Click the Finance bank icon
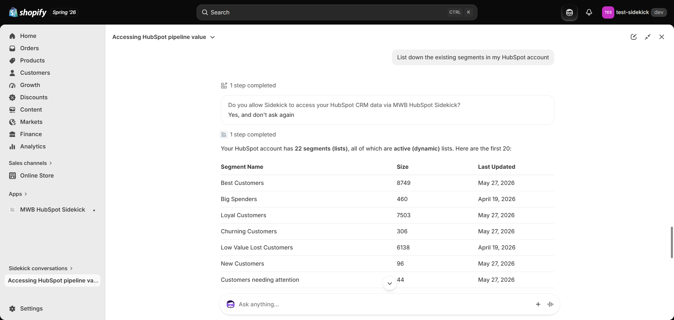The image size is (674, 320). click(12, 134)
